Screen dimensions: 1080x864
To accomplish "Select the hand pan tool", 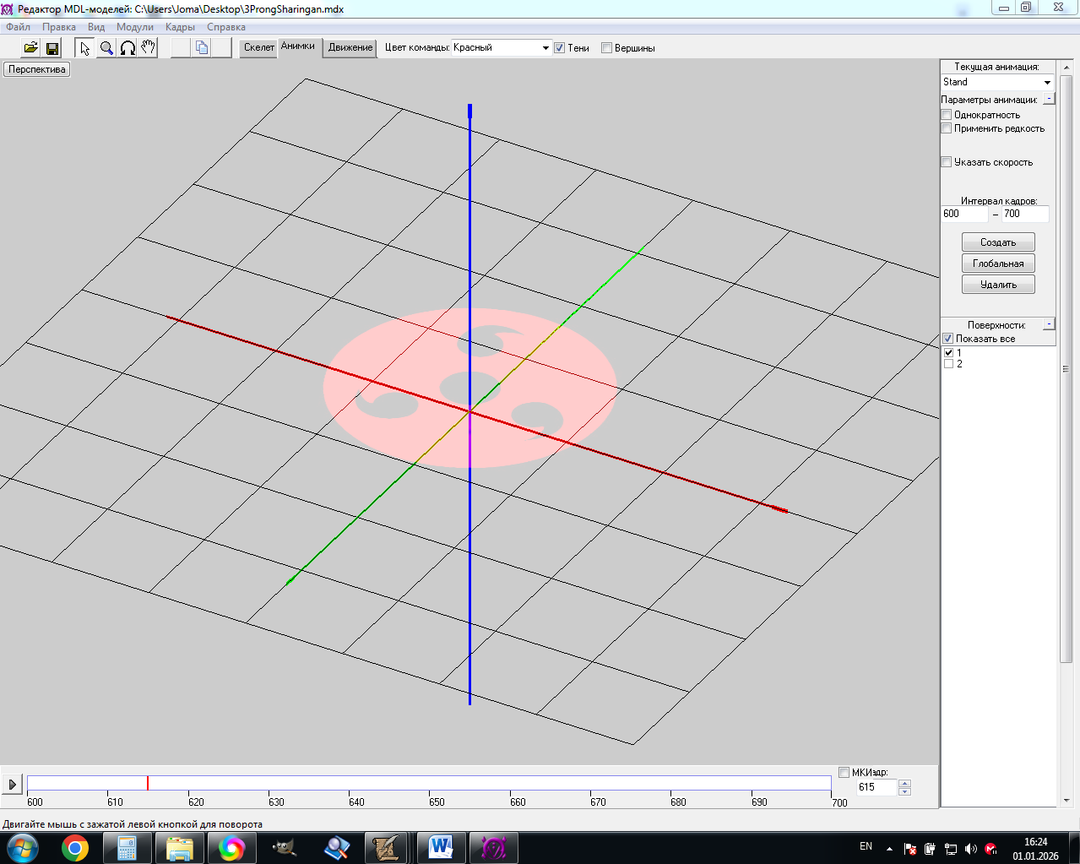I will point(149,48).
